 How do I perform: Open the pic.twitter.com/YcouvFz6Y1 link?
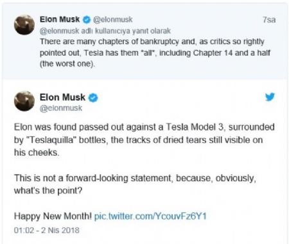click(150, 216)
